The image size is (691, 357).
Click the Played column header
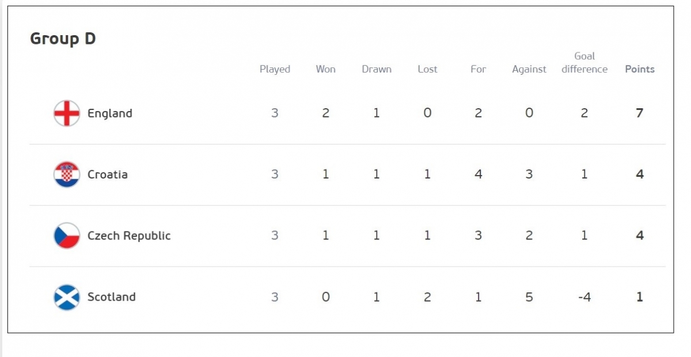pyautogui.click(x=275, y=69)
